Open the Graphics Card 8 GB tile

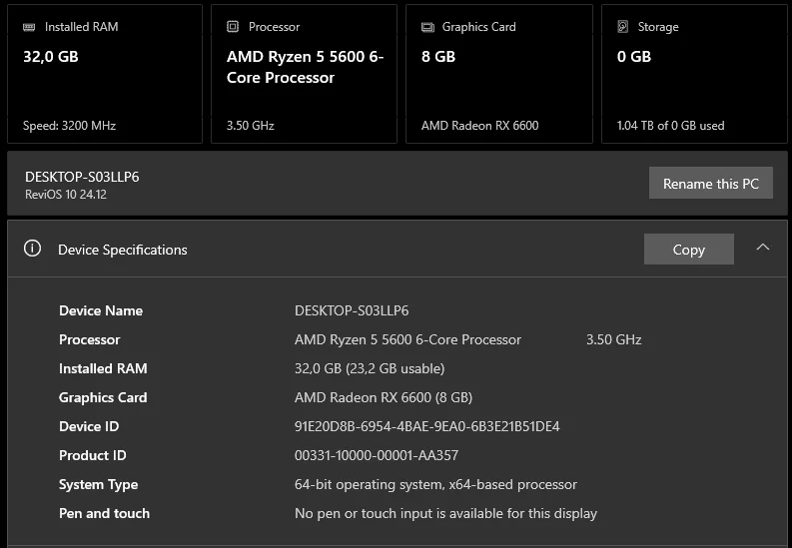(x=498, y=75)
